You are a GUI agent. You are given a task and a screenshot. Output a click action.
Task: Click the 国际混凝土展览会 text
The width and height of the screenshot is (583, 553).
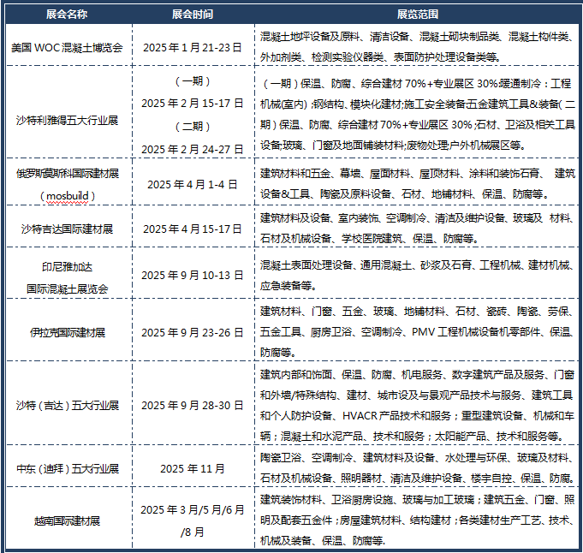click(68, 288)
